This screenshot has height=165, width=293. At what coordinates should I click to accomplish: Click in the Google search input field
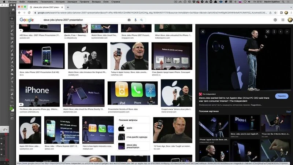click(x=84, y=20)
